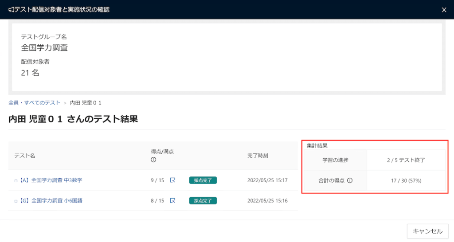Open 【A】全国学力調査 中3数学 test link
The width and height of the screenshot is (454, 242).
tap(51, 180)
